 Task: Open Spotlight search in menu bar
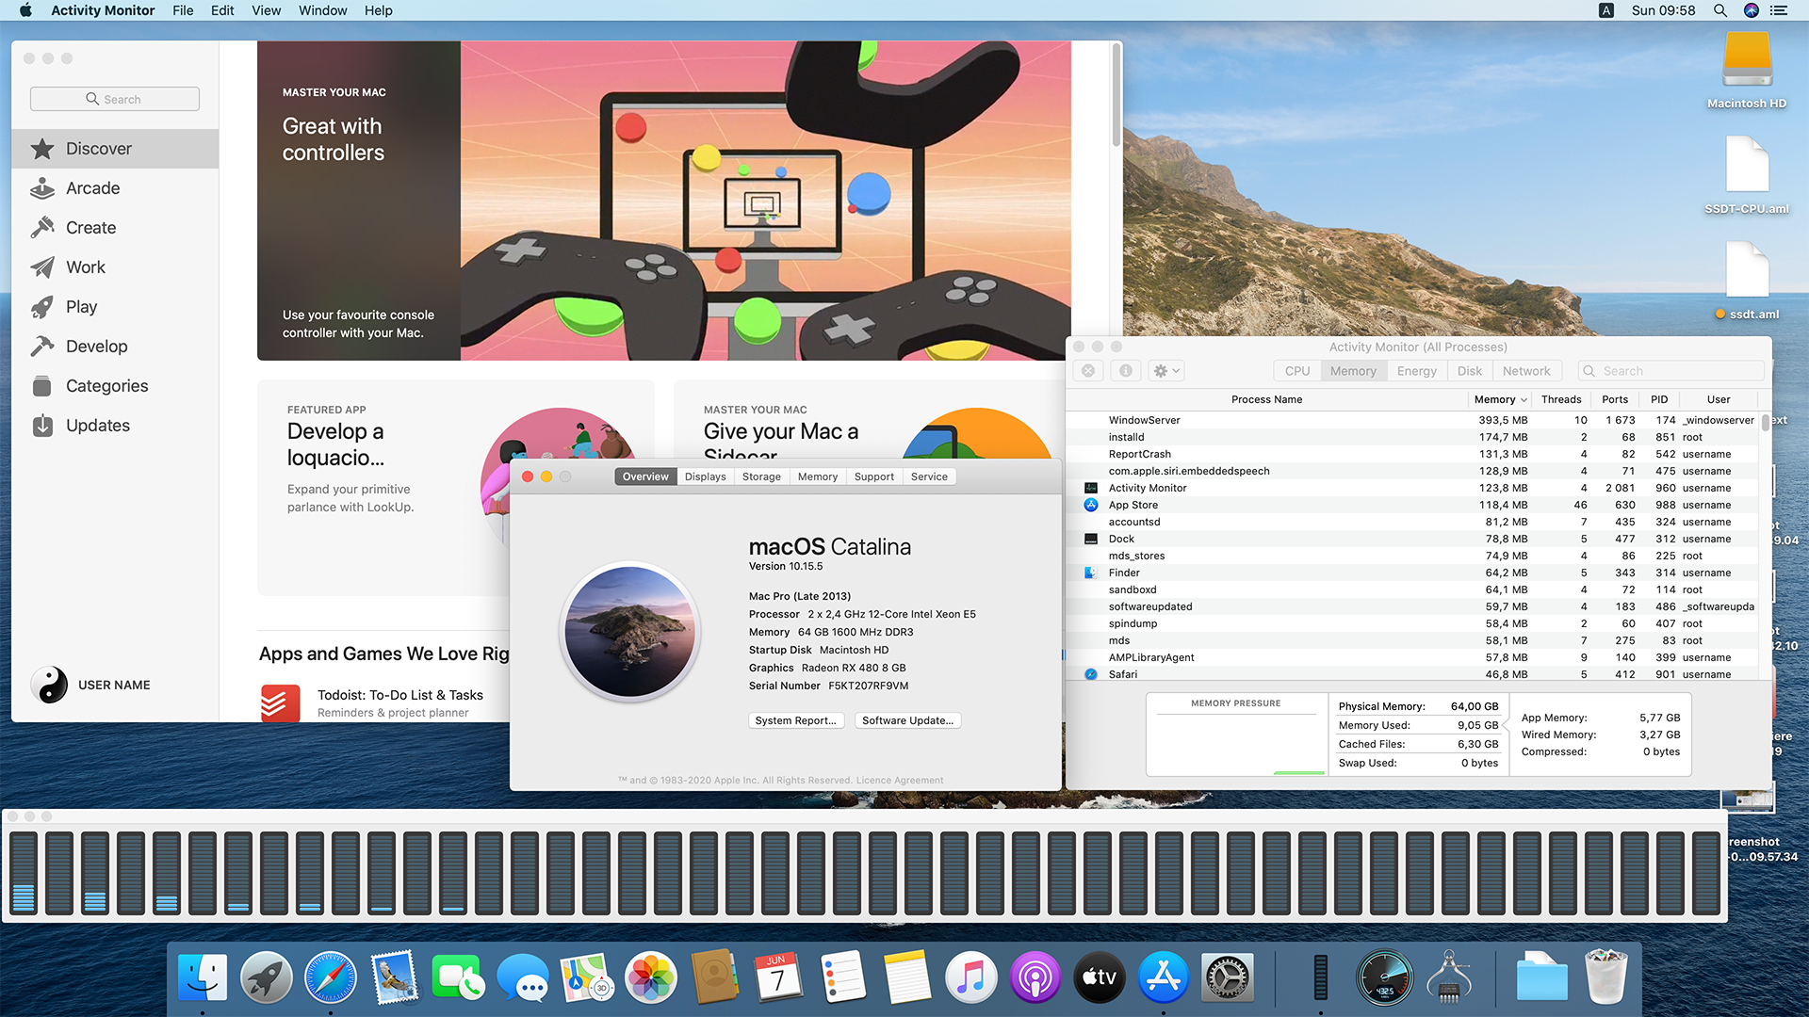tap(1719, 10)
